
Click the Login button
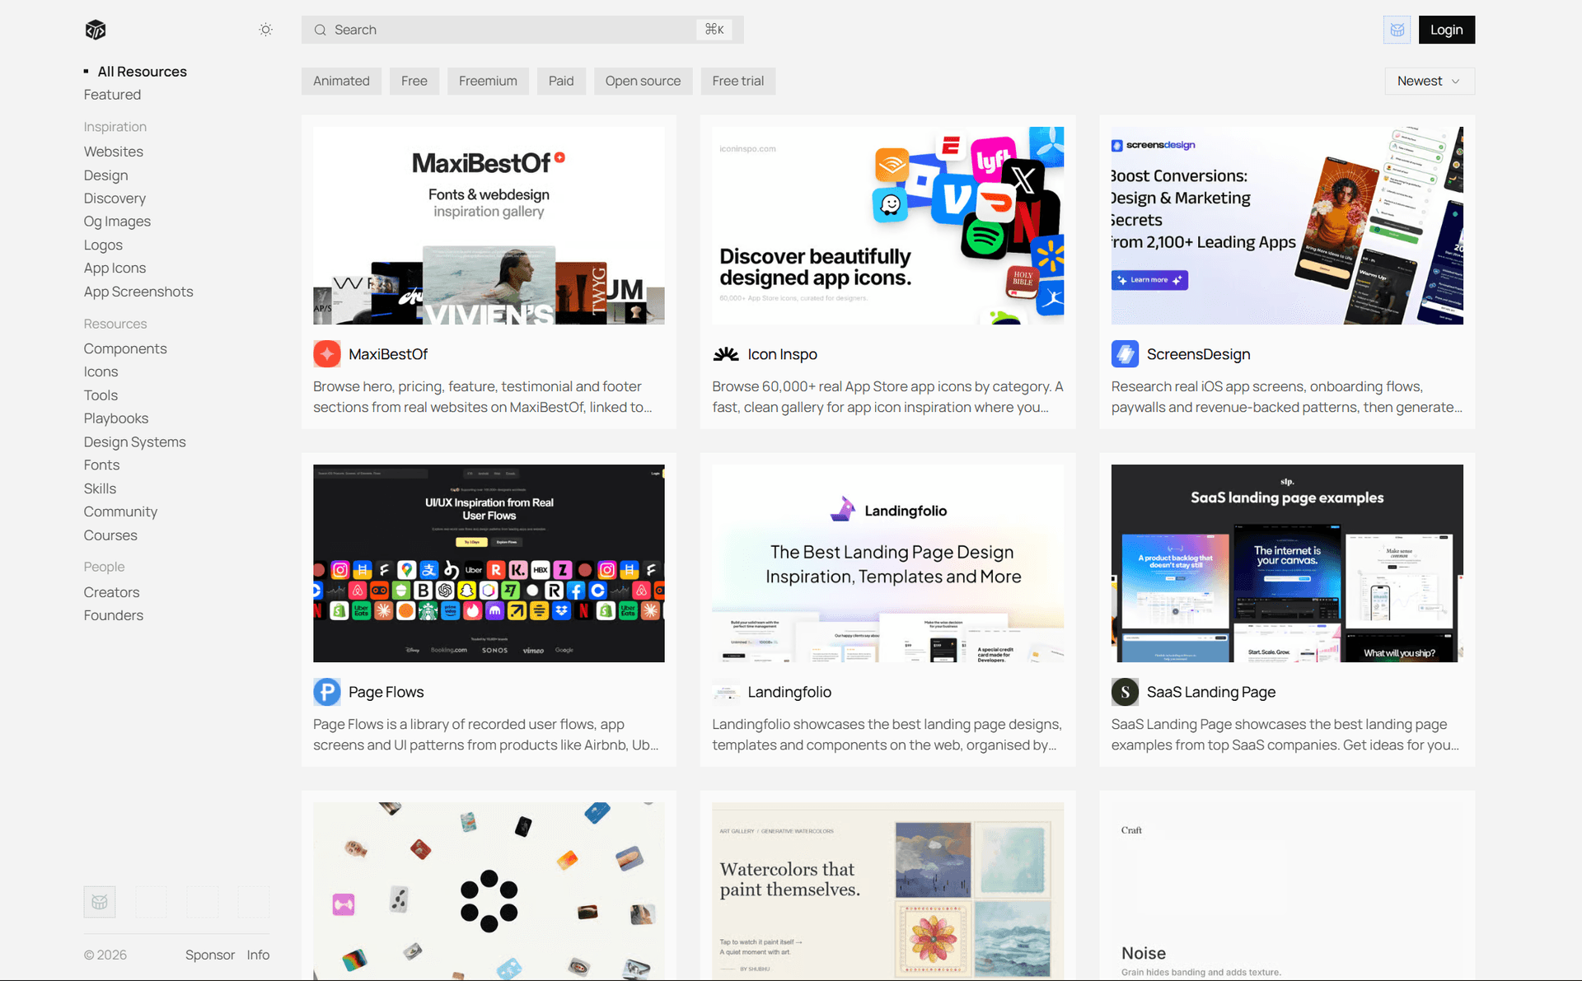point(1447,30)
